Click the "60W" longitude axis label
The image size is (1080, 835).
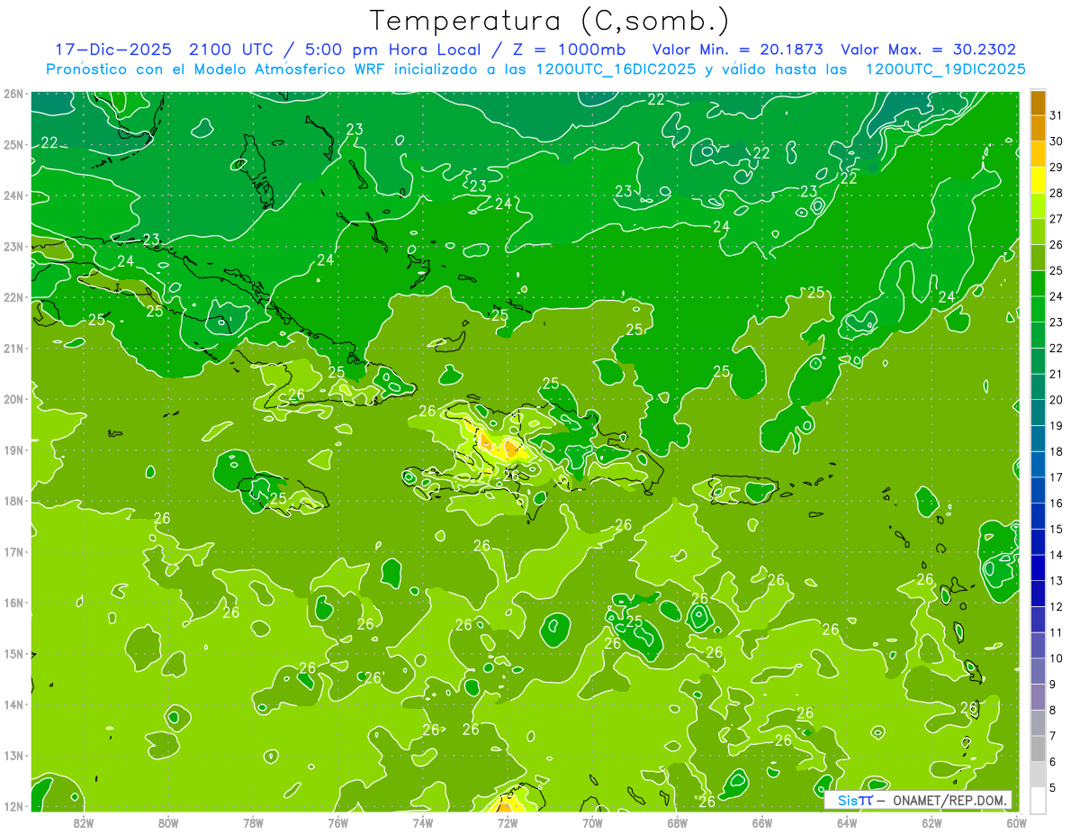click(1017, 822)
